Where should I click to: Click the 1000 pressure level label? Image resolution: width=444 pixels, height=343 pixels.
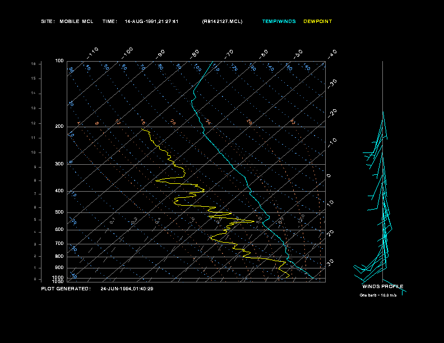(x=58, y=277)
